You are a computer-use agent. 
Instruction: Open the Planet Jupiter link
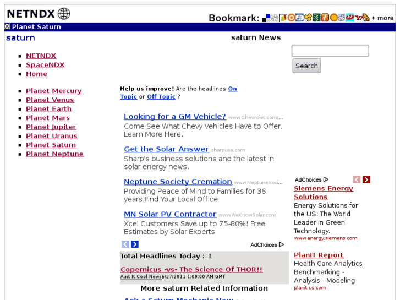[51, 127]
